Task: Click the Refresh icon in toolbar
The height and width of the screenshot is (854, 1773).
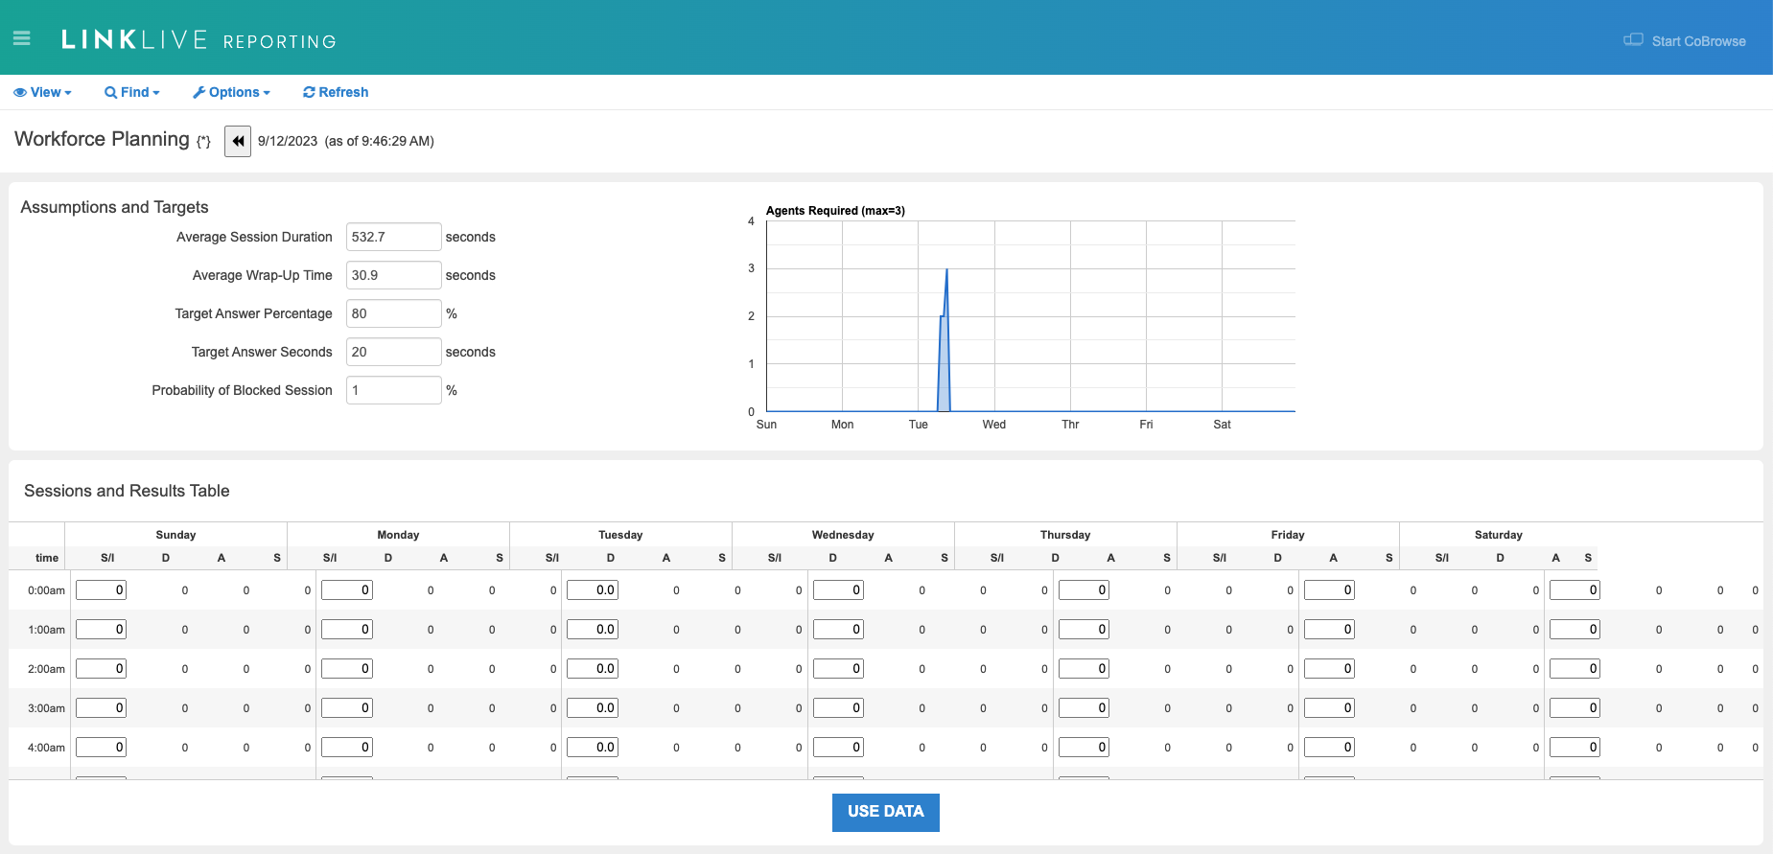Action: click(x=309, y=92)
